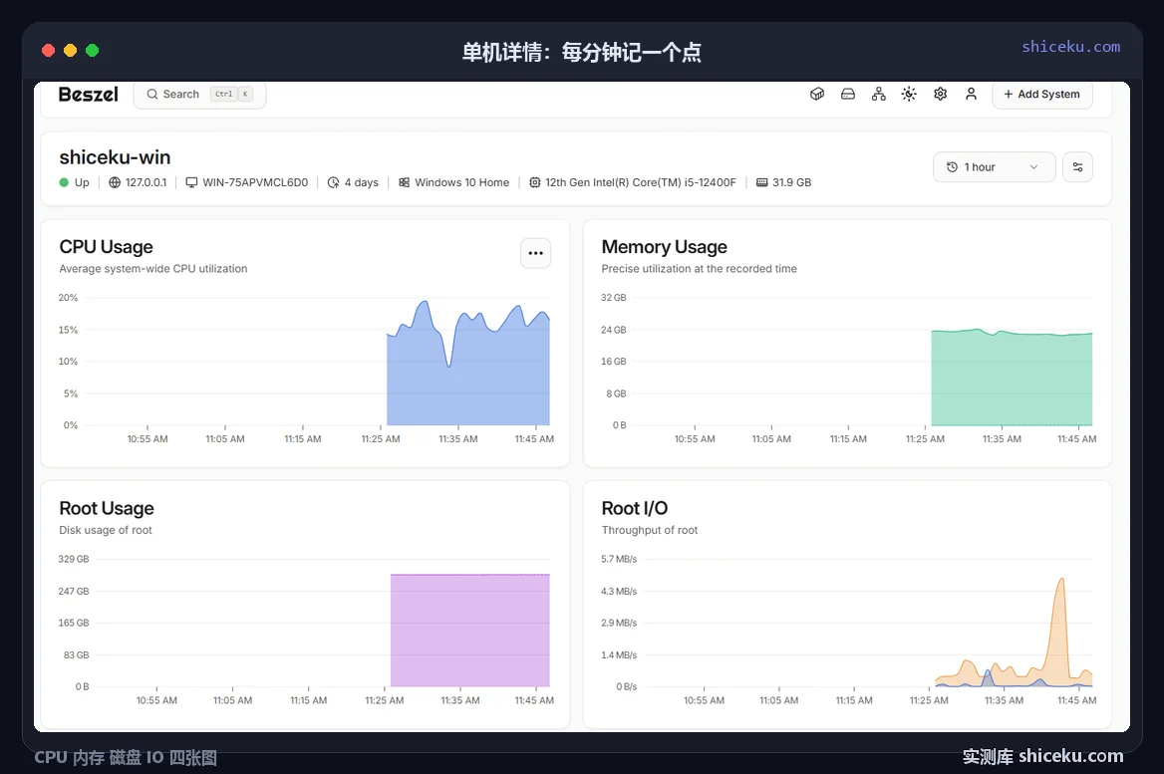Open chart filter options button
The width and height of the screenshot is (1164, 774).
click(x=1078, y=167)
